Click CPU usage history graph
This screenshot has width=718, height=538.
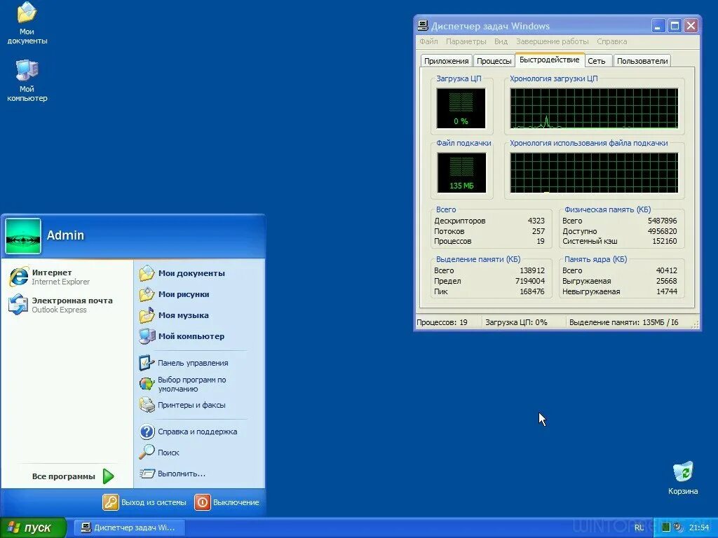594,109
